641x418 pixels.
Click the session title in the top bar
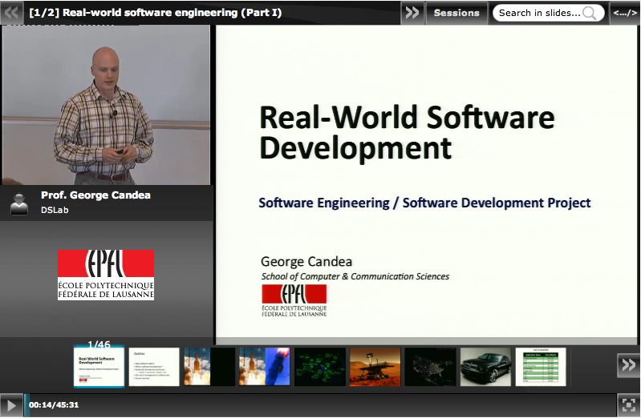tap(156, 13)
